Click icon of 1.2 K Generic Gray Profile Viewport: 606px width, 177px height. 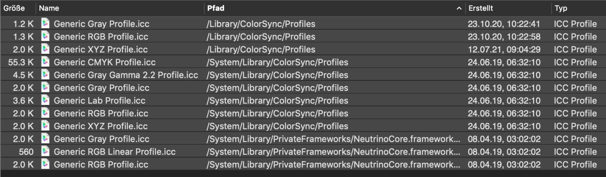(45, 24)
